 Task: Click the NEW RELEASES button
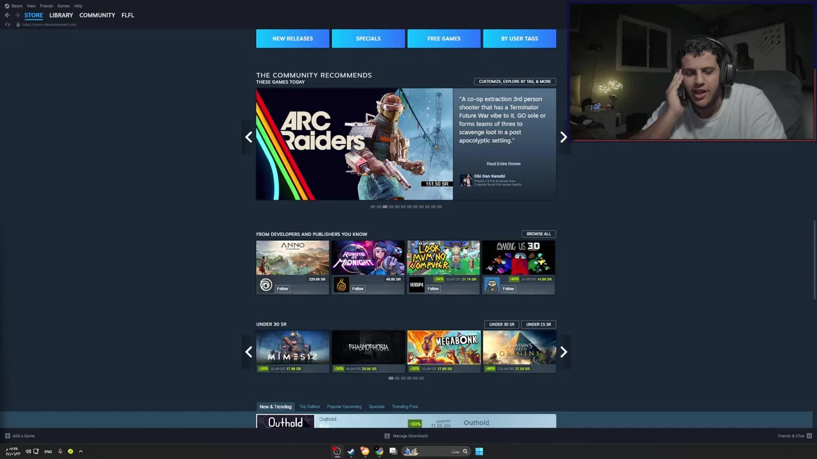(292, 38)
